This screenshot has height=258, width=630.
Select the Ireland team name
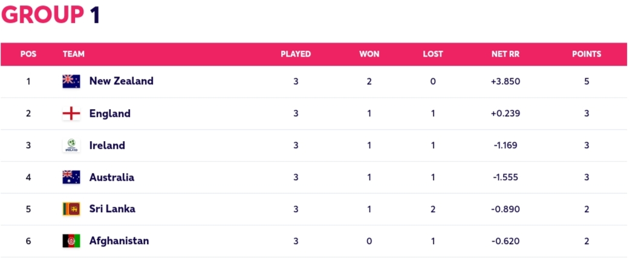point(107,145)
